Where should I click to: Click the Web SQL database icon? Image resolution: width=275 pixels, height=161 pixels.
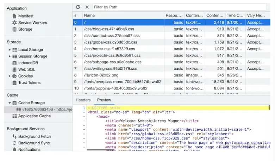(14, 69)
